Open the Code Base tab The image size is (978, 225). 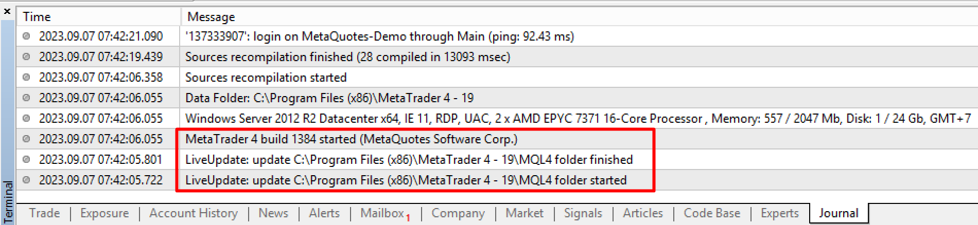(712, 213)
